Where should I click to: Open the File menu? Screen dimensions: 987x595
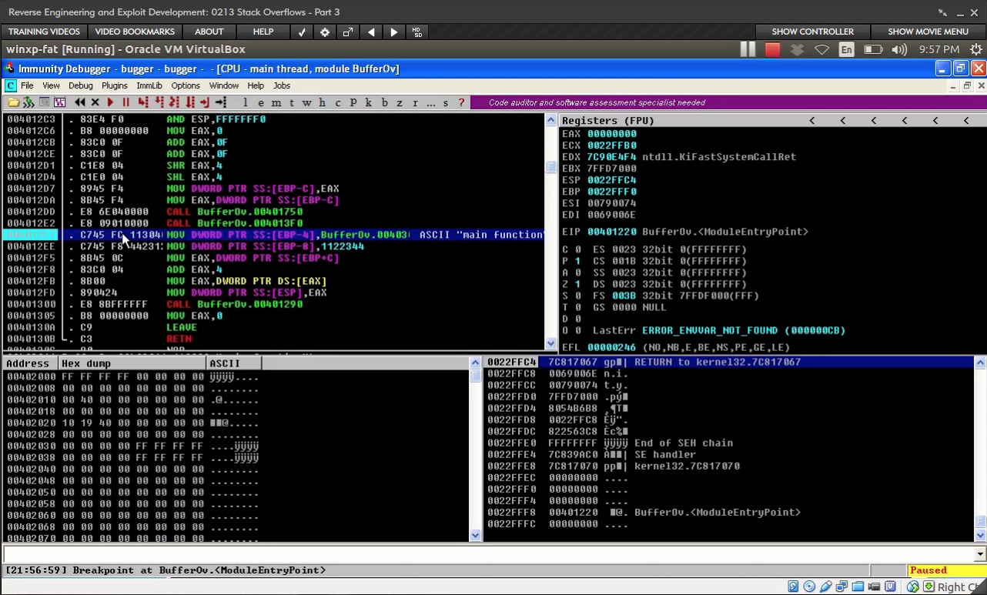tap(27, 85)
